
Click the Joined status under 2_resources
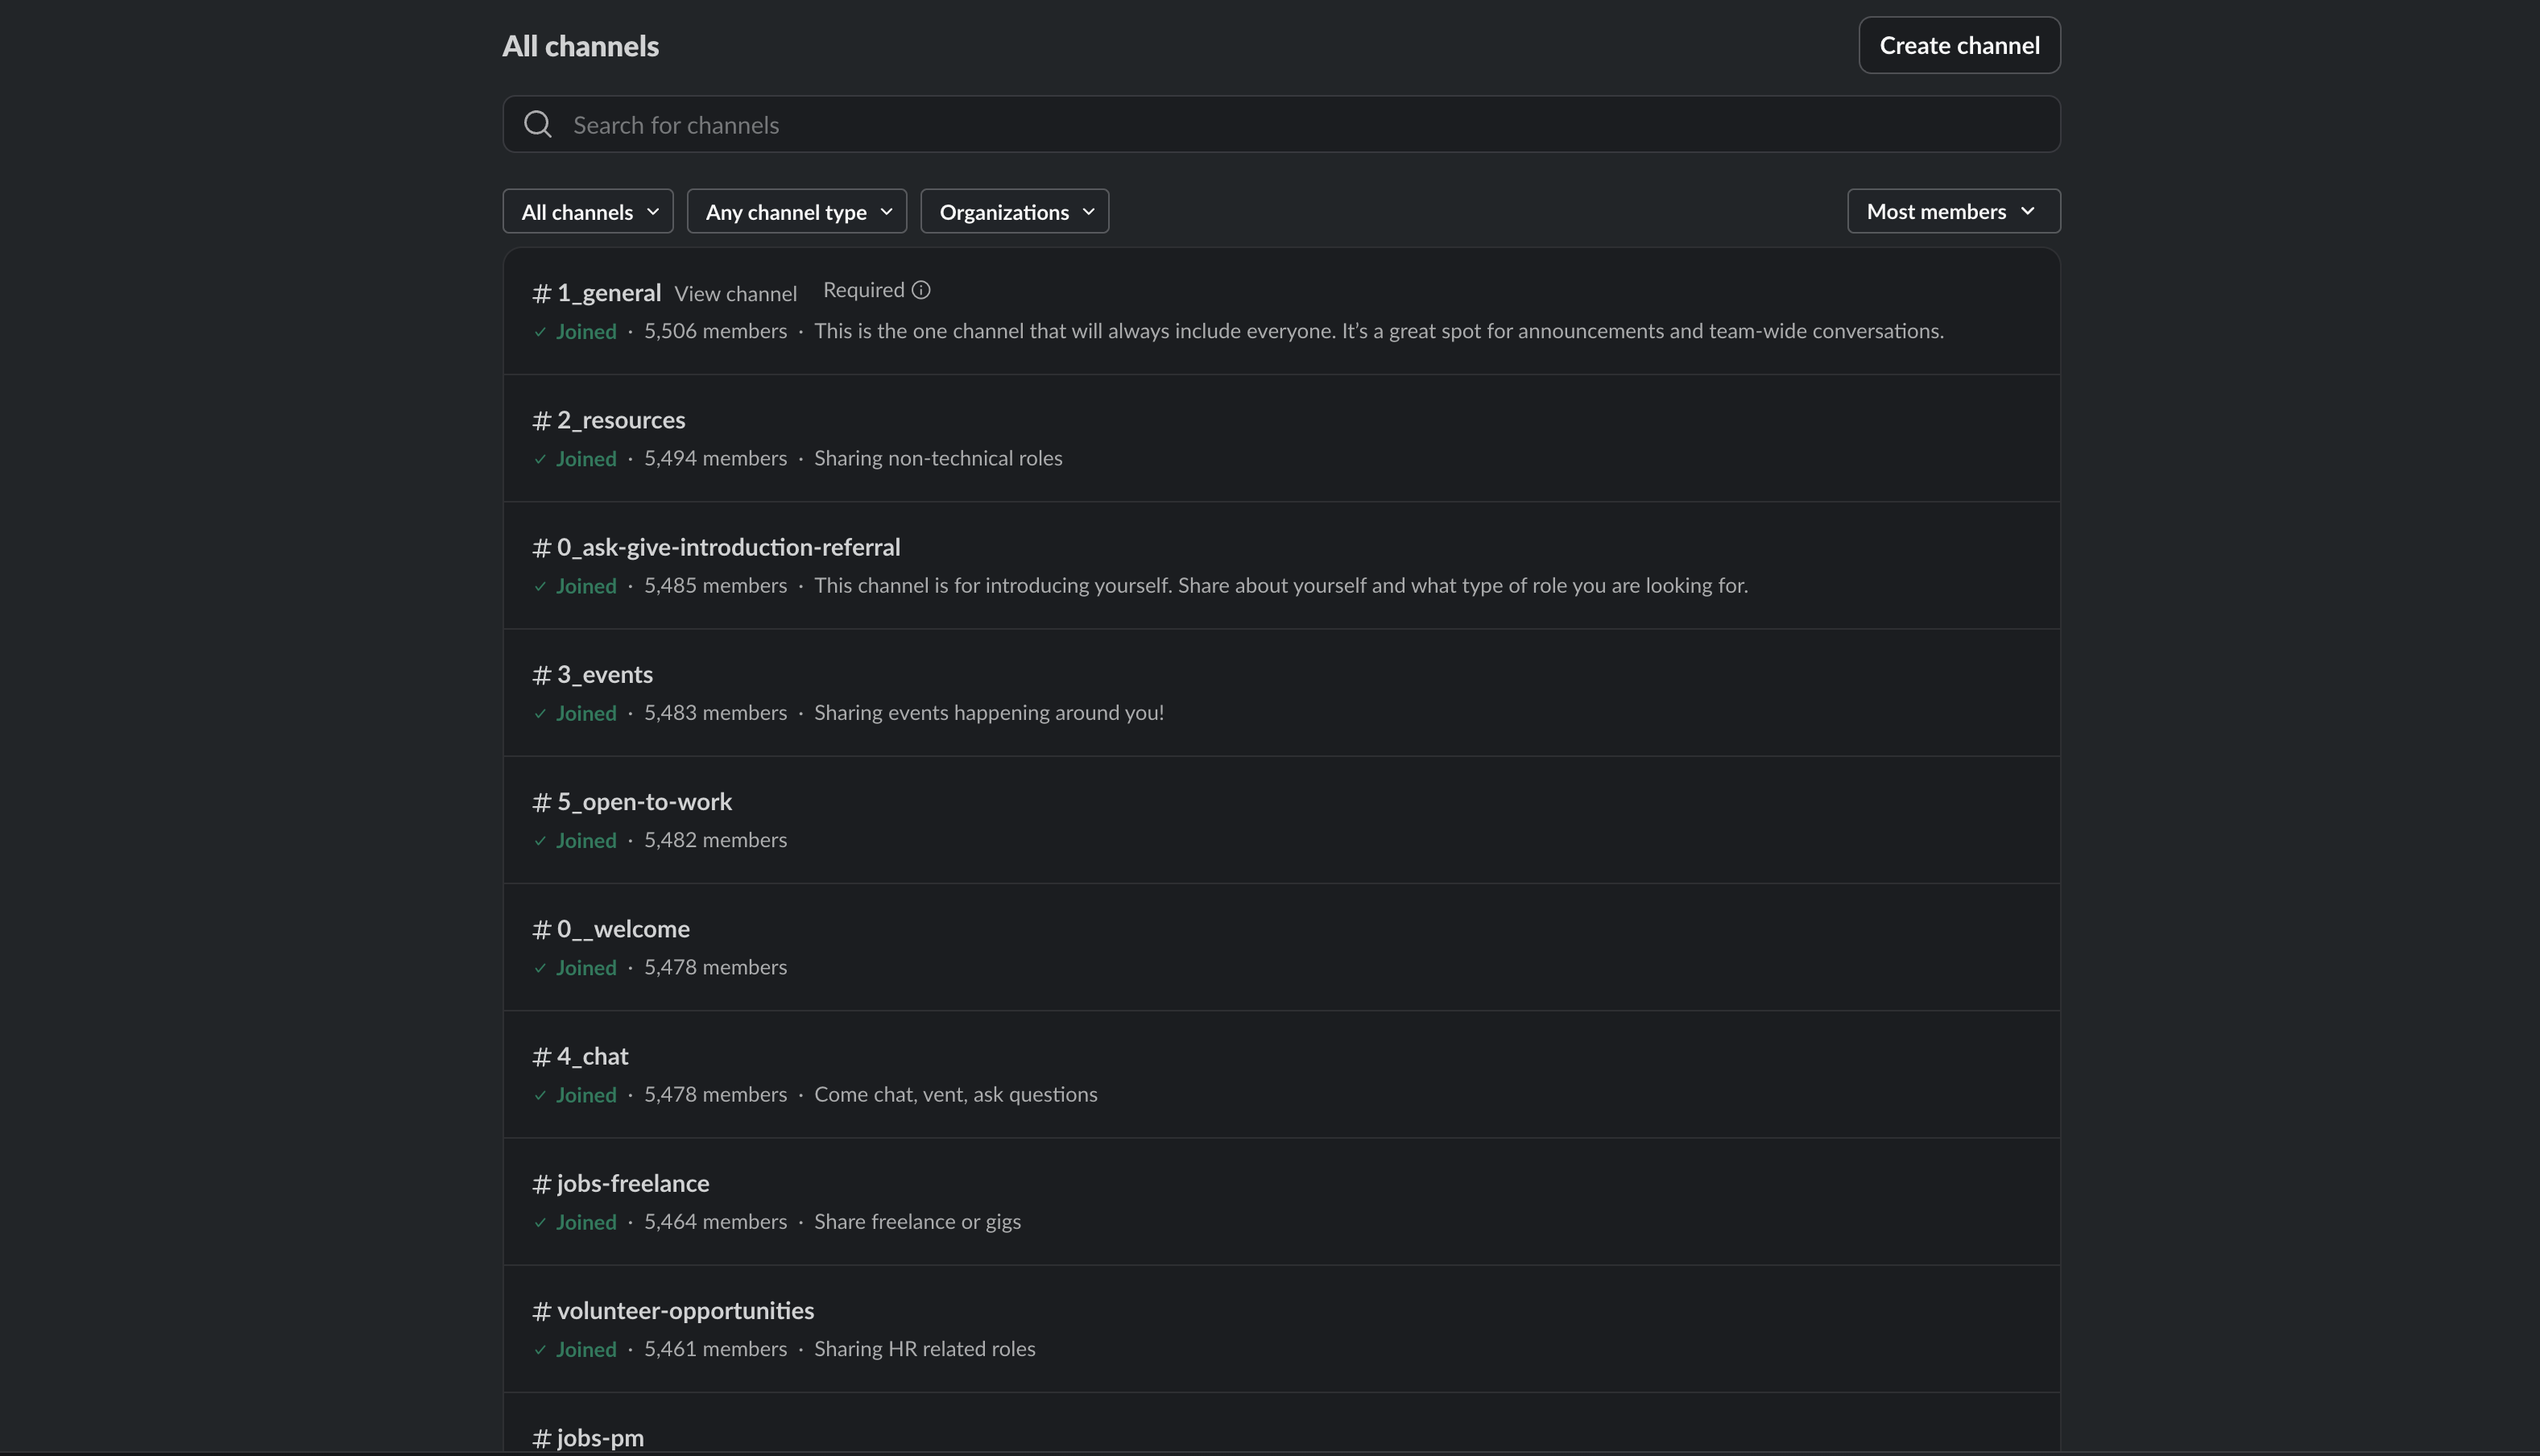pyautogui.click(x=586, y=459)
